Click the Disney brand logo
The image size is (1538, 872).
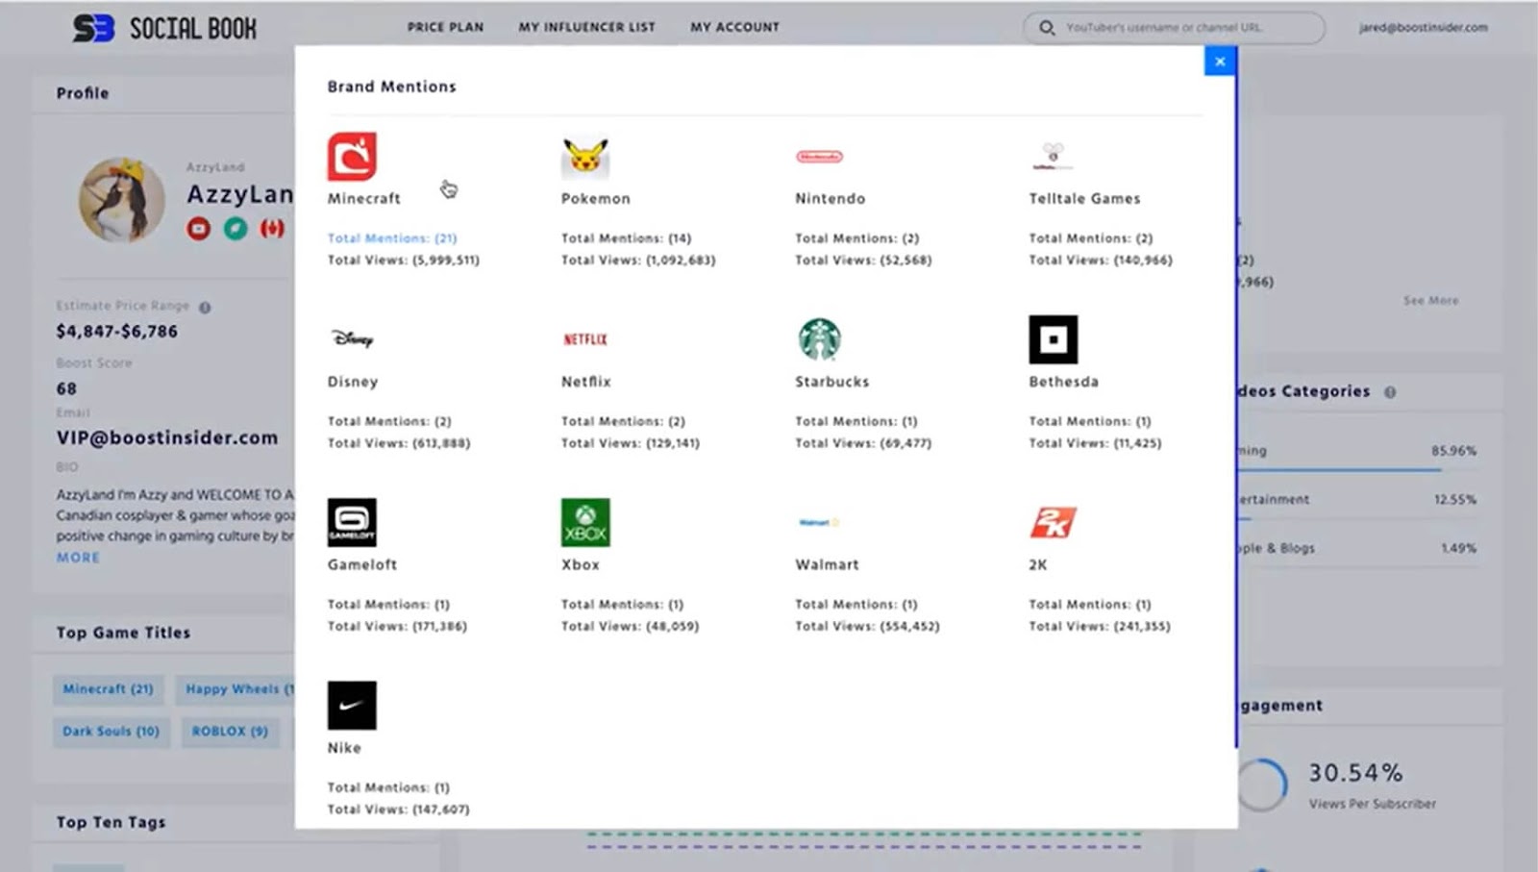[352, 338]
